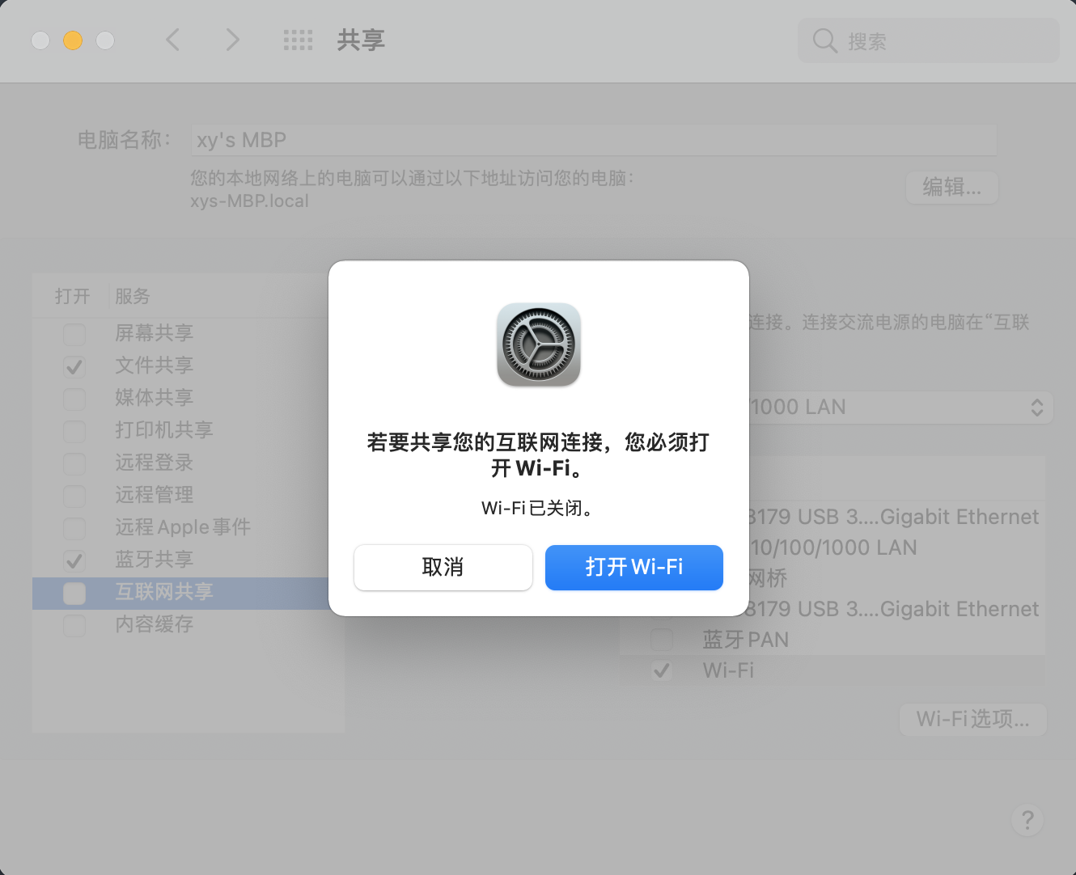Viewport: 1076px width, 875px height.
Task: Toggle the 远程 Apple 事件 checkbox
Action: pos(74,528)
